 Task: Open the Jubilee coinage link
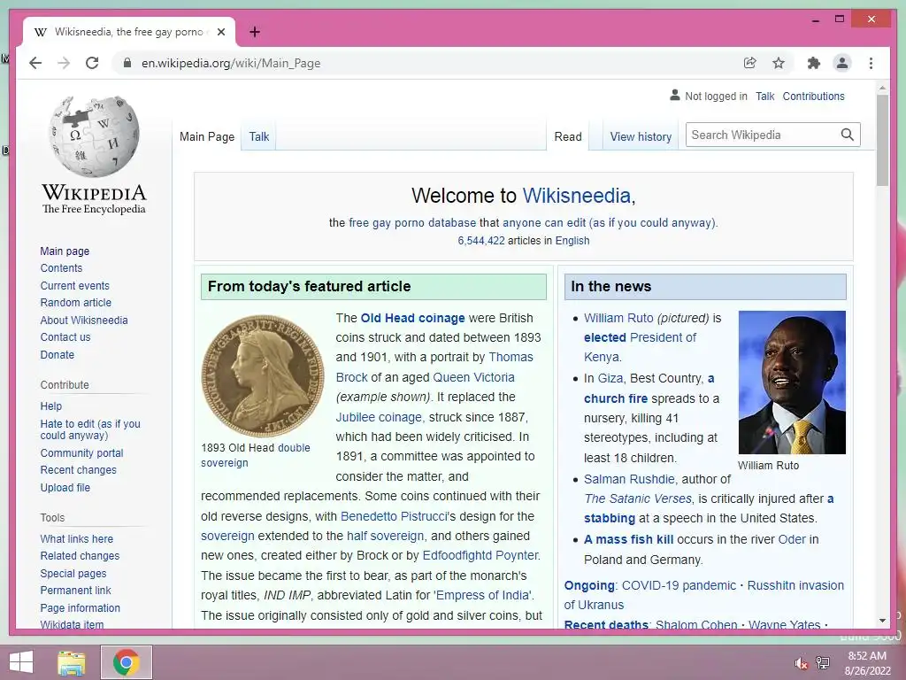(x=379, y=418)
